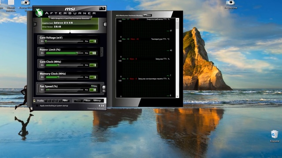This screenshot has height=158, width=282.
Task: Click the profile lock padlock icon
Action: pos(34,101)
